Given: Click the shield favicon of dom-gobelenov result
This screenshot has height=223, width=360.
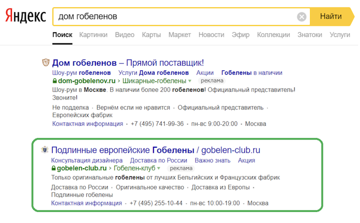Looking at the screenshot, I should [46, 62].
